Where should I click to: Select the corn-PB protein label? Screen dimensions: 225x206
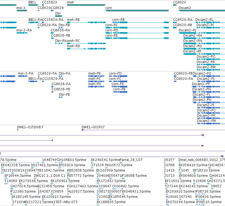tap(119, 89)
